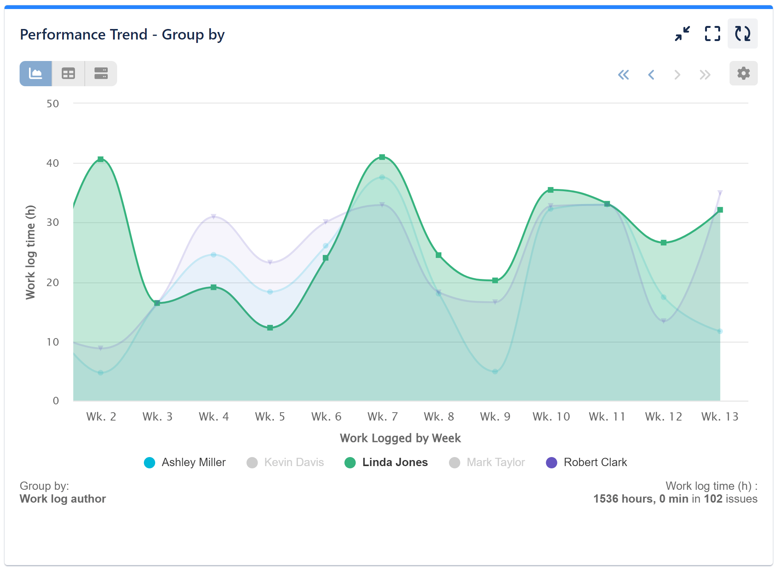
Task: Advance to the next time period
Action: point(678,75)
